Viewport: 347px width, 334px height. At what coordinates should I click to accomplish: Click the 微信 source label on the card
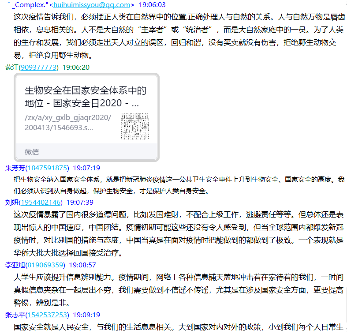[32, 152]
